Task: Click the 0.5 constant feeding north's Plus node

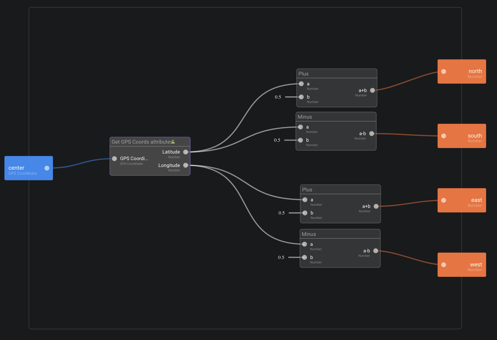Action: [x=278, y=97]
